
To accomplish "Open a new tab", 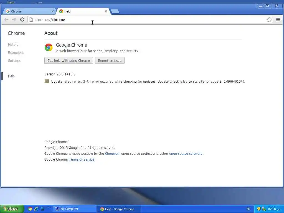I will pyautogui.click(x=115, y=11).
